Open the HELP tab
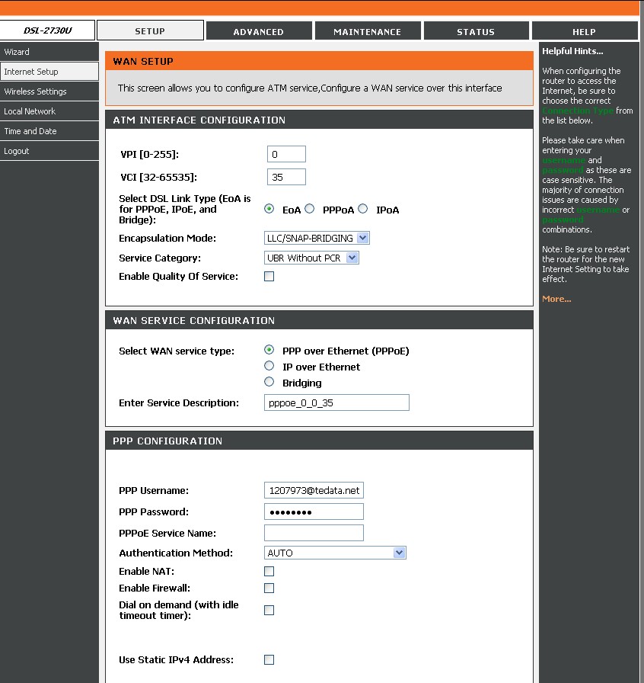 tap(584, 31)
